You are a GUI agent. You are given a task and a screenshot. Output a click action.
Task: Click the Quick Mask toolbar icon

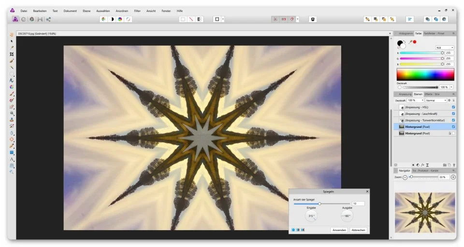click(217, 19)
